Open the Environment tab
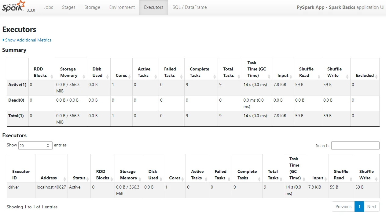386x216 pixels. click(x=122, y=7)
